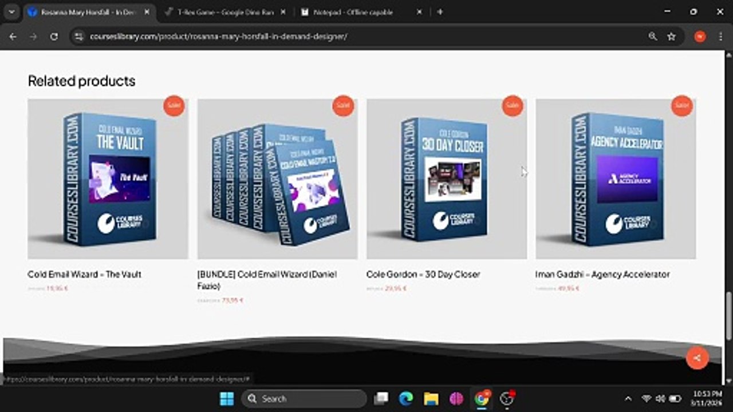Open site information icon in address bar
This screenshot has height=412, width=733.
click(x=79, y=37)
